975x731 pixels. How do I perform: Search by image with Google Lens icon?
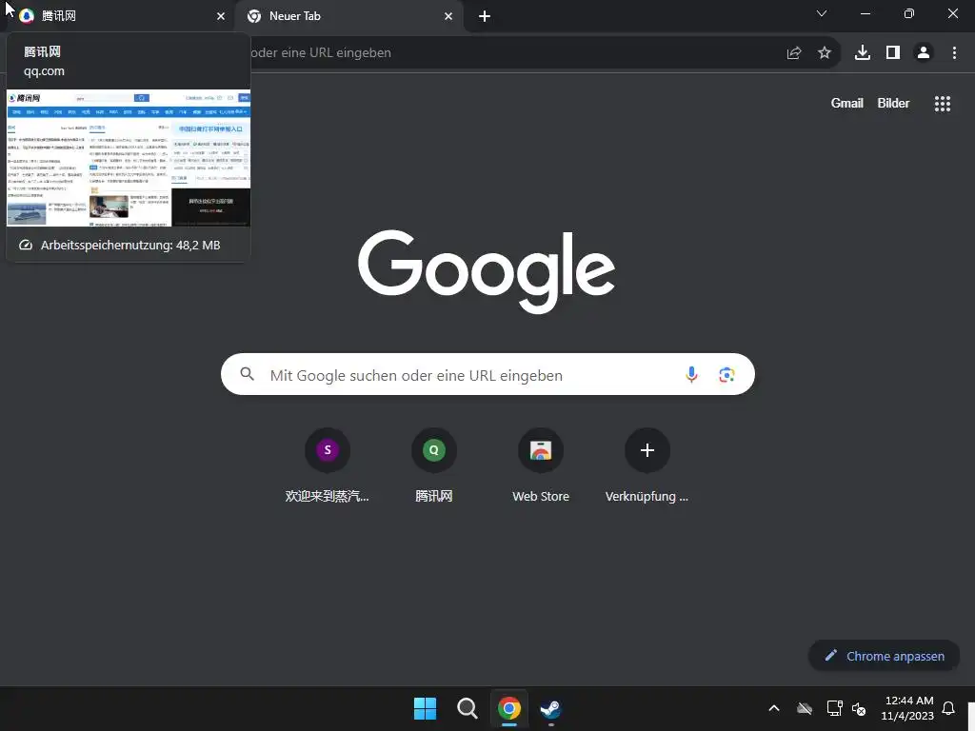(726, 374)
